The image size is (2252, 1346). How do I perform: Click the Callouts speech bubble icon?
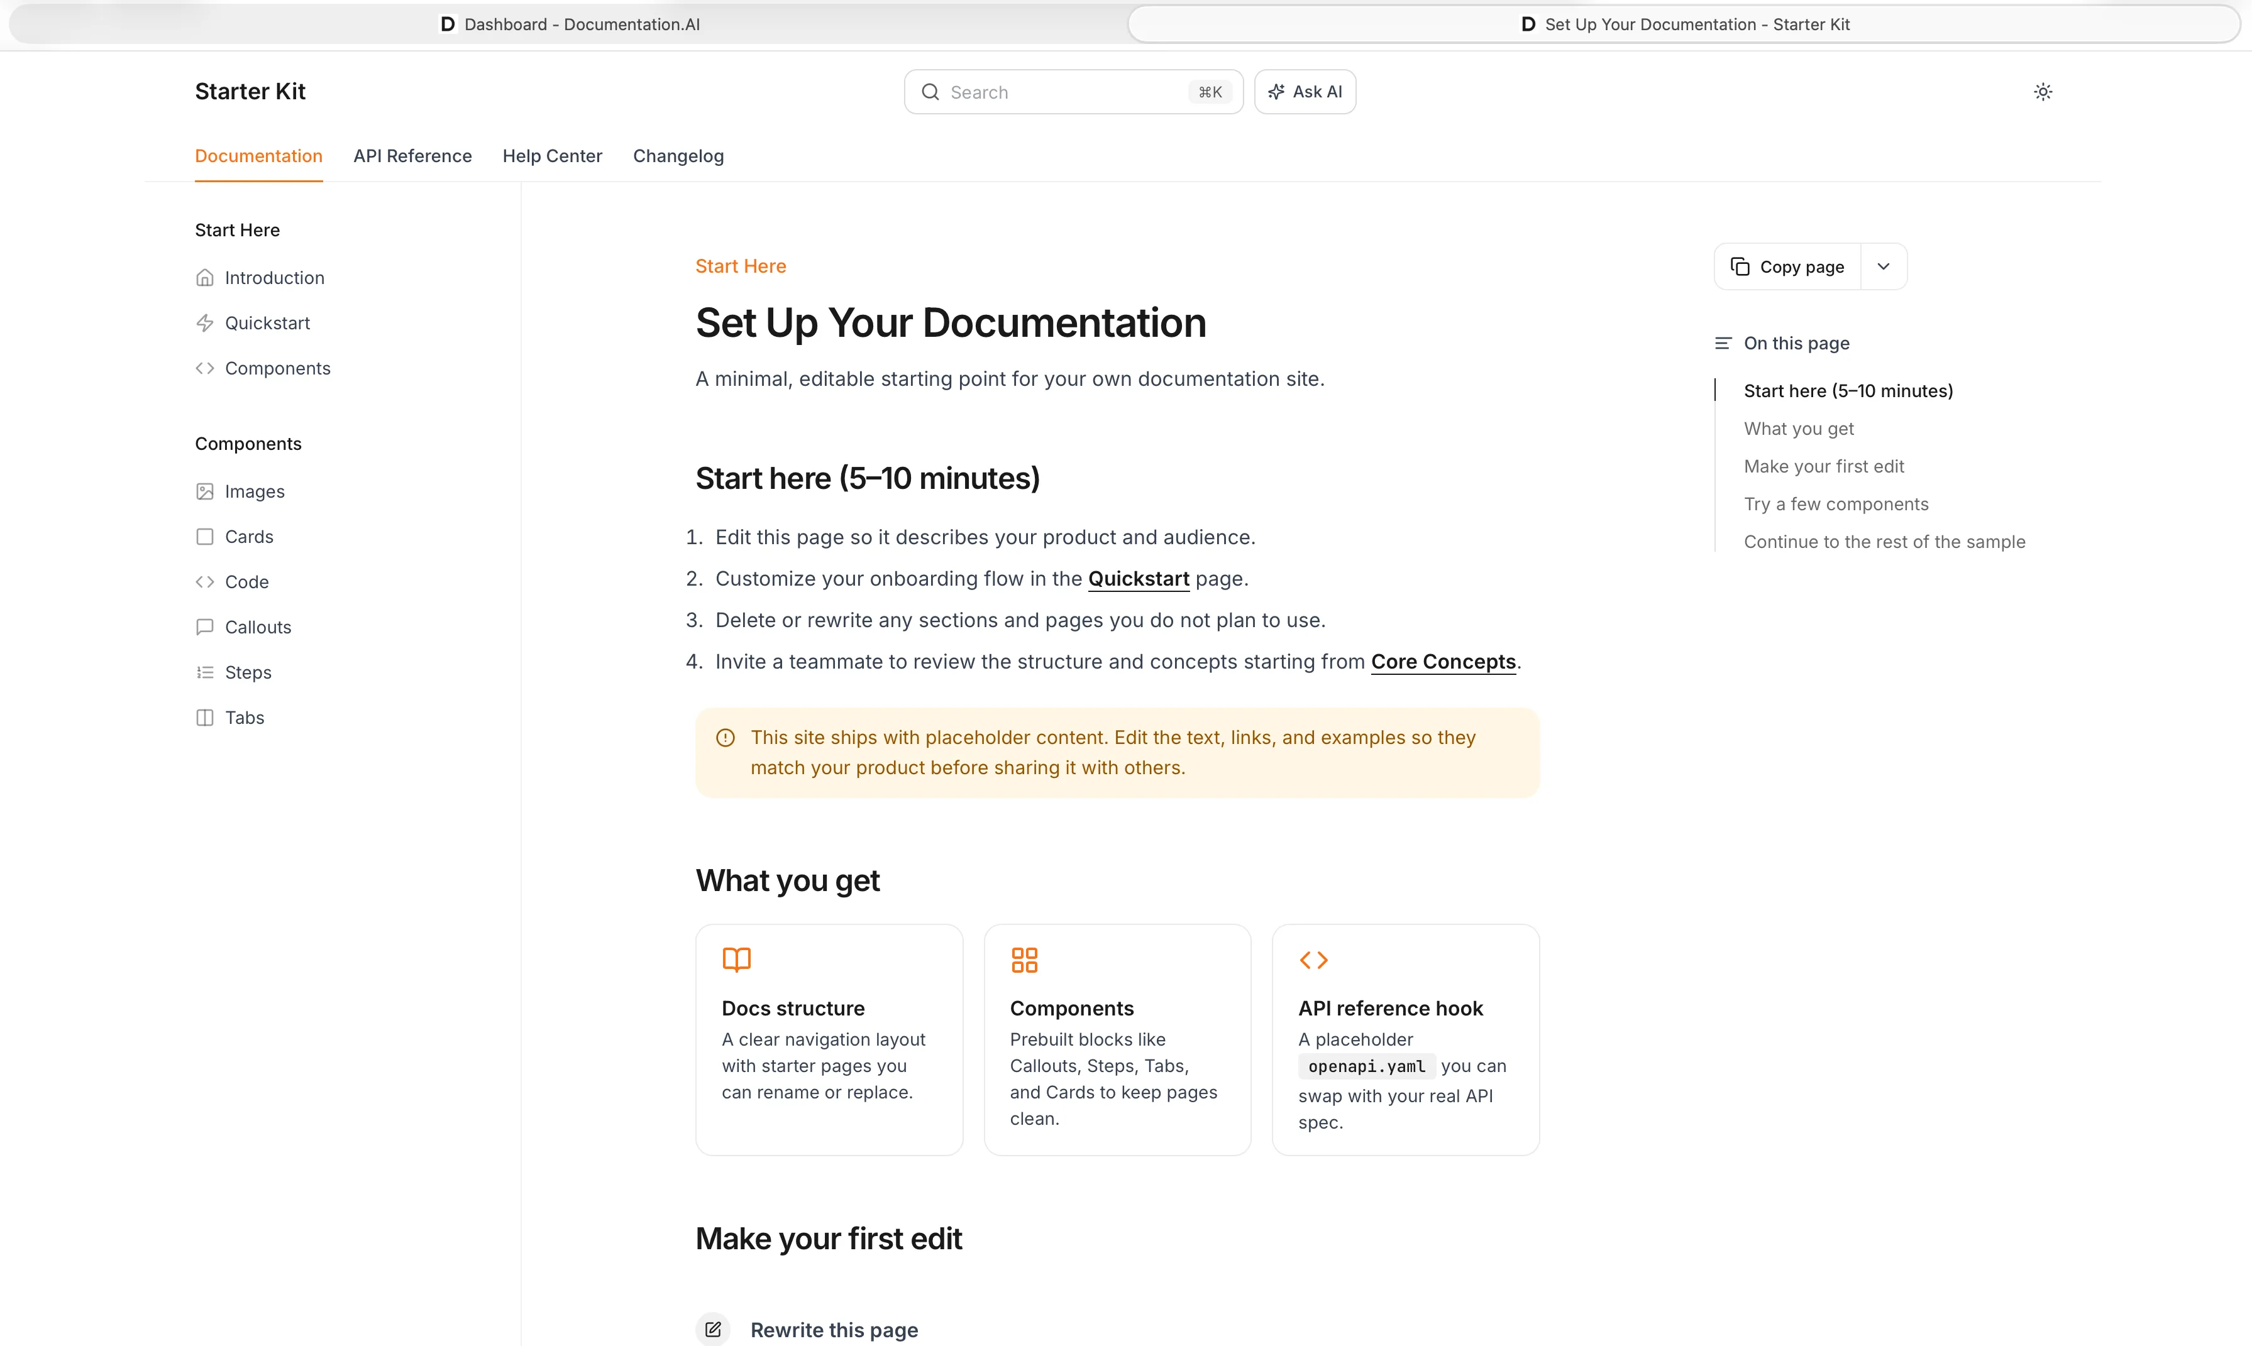[205, 628]
